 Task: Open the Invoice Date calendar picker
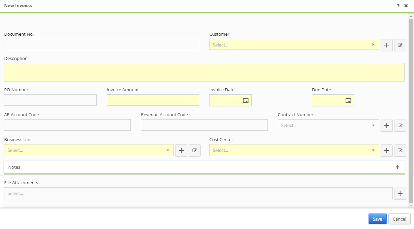coord(246,100)
